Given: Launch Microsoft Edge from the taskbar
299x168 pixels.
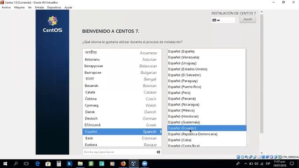Looking at the screenshot, I should 37,164.
